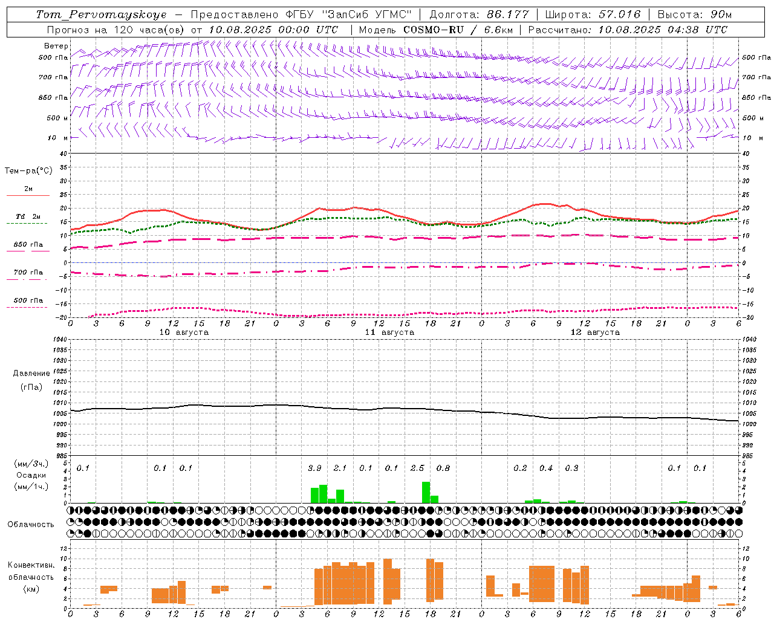
Task: Click the Осадки precipitation label
Action: [x=31, y=475]
